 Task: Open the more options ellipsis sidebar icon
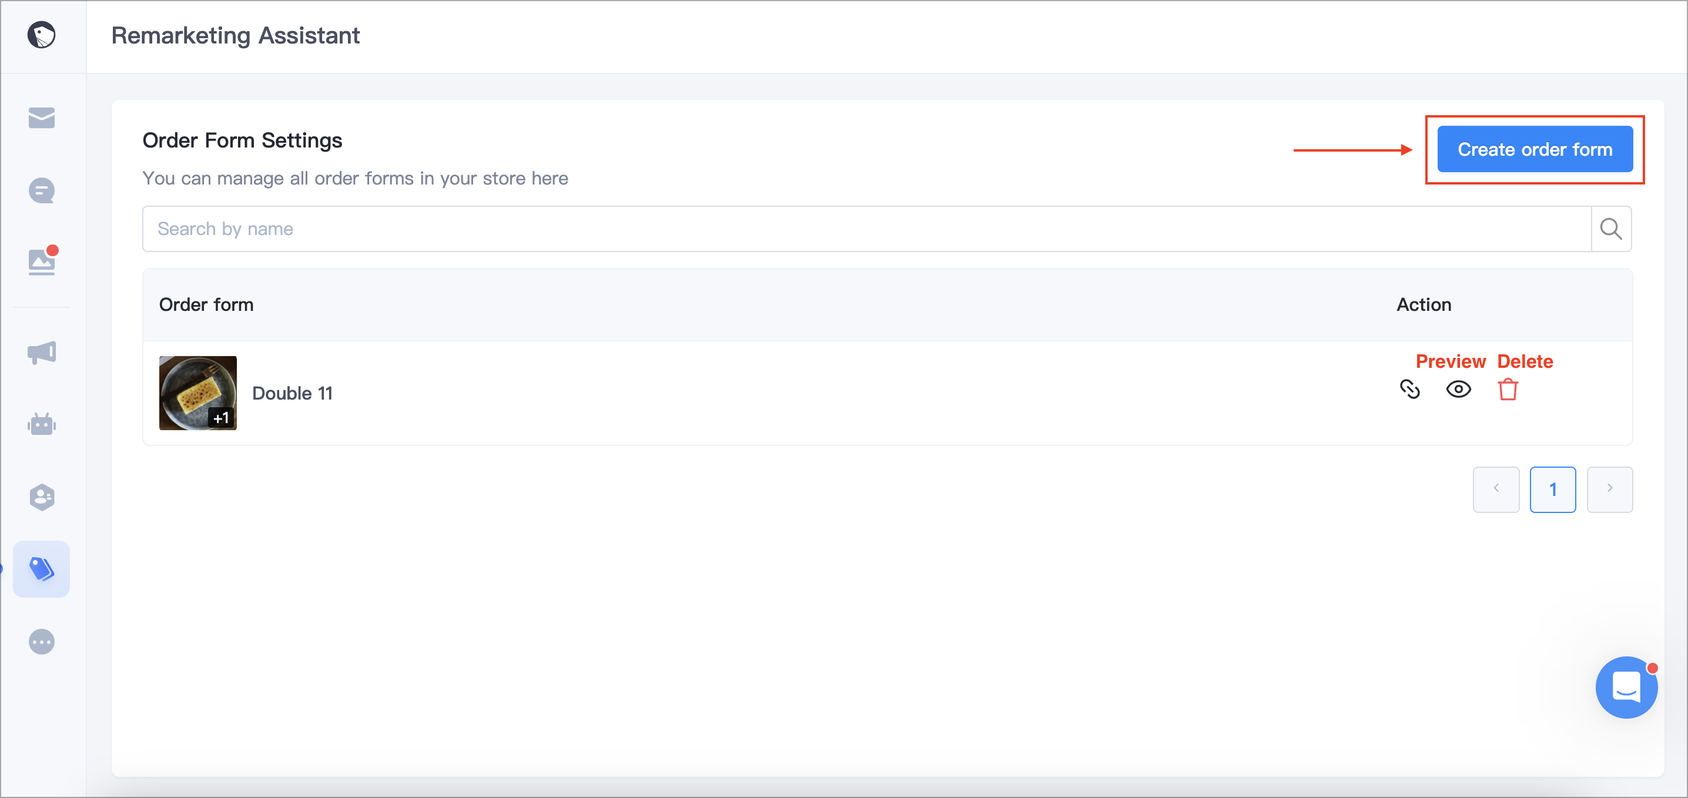tap(41, 642)
